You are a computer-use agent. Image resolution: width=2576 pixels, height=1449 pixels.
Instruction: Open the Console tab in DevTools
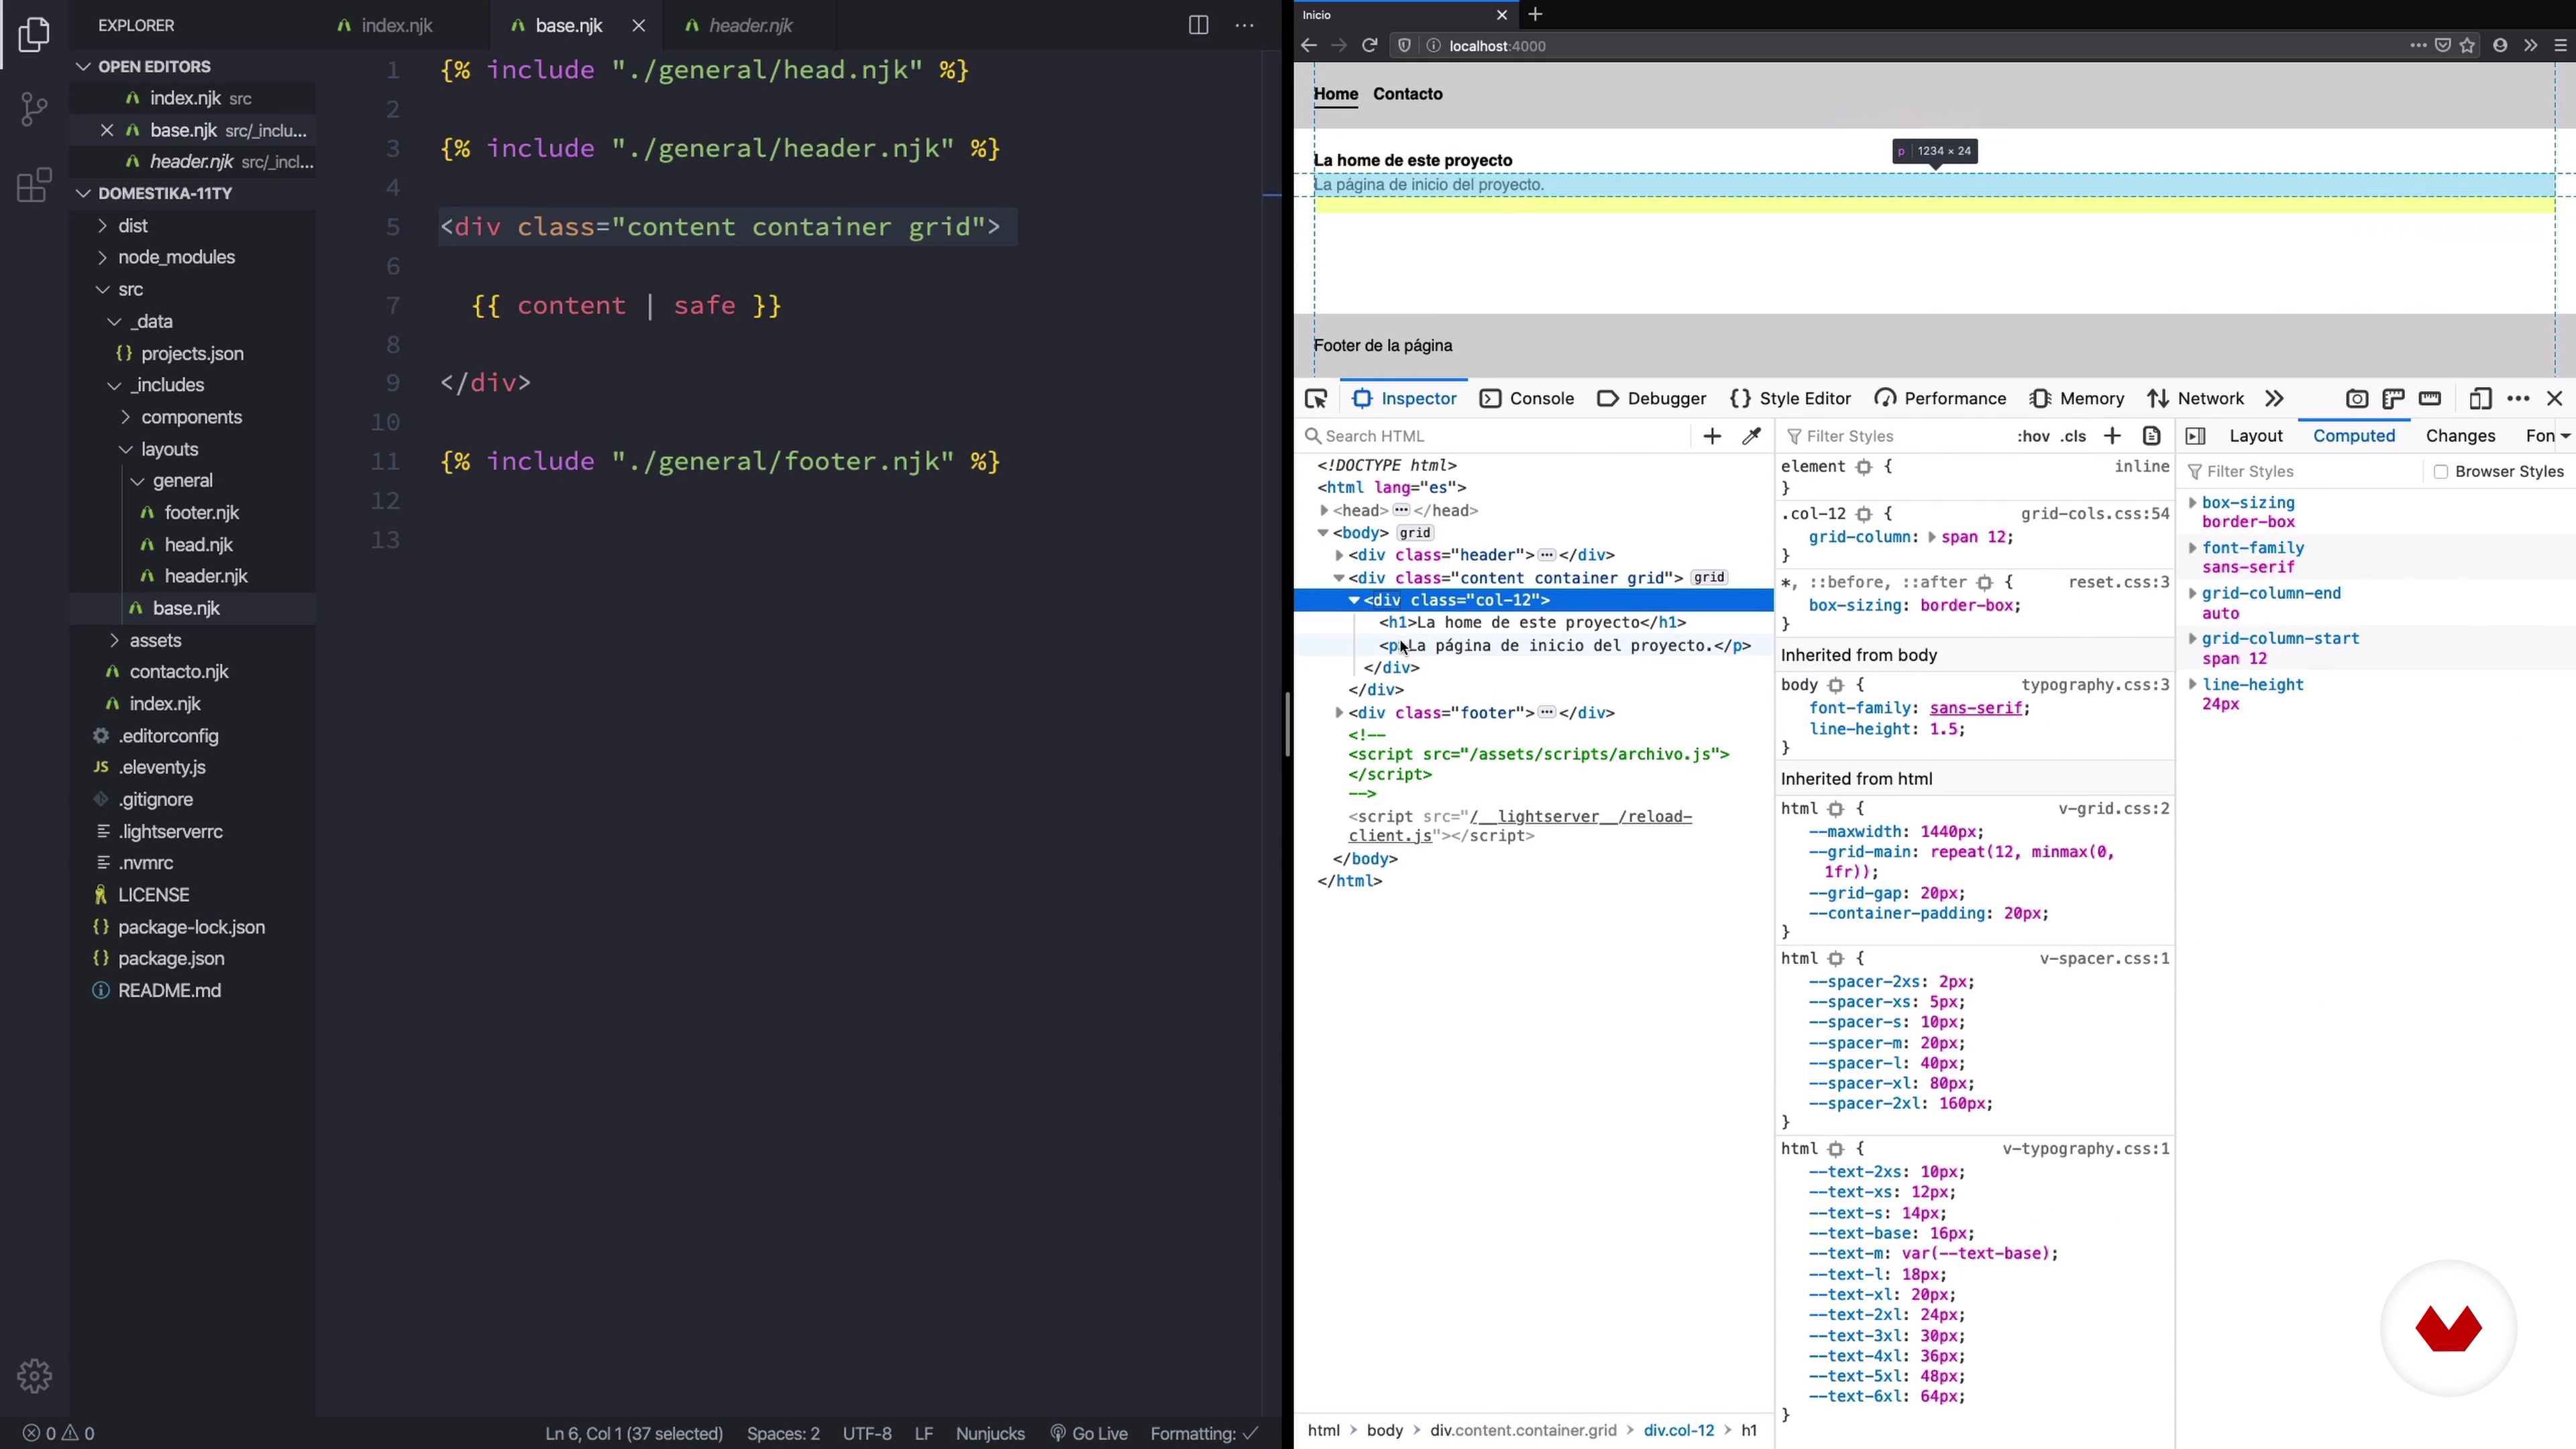coord(1527,399)
